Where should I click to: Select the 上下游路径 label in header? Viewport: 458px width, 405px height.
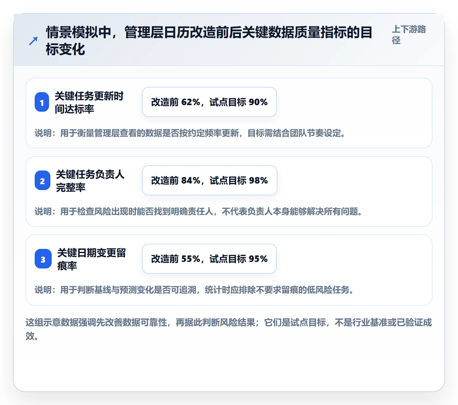[409, 35]
